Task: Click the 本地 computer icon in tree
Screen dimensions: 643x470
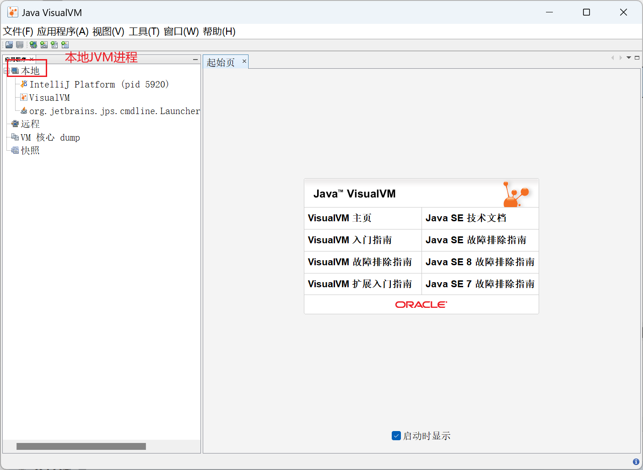Action: (15, 71)
